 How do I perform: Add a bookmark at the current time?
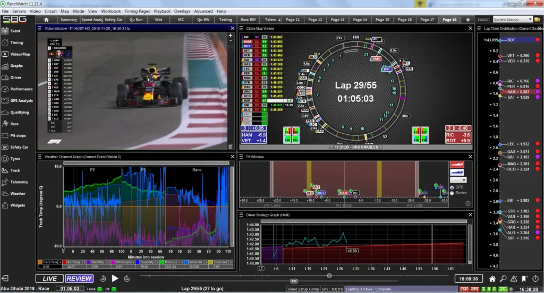click(x=524, y=279)
